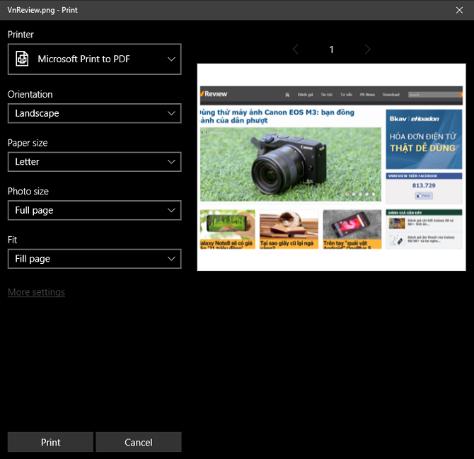Click the printer icon beside Microsoft Print to PDF
This screenshot has width=474, height=459.
(23, 59)
